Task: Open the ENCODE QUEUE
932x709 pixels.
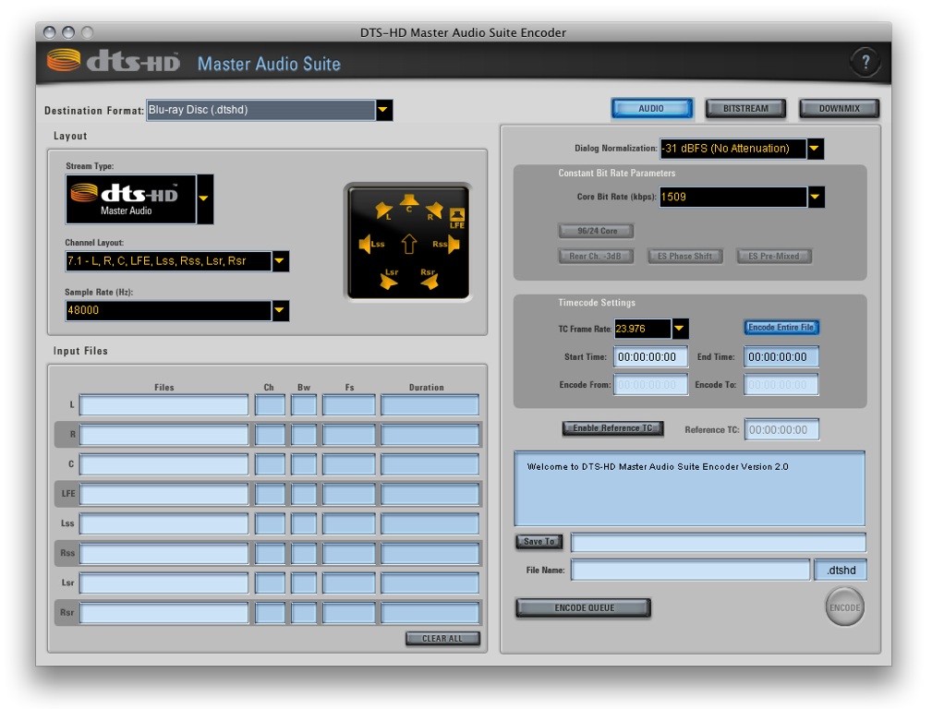Action: (x=583, y=608)
